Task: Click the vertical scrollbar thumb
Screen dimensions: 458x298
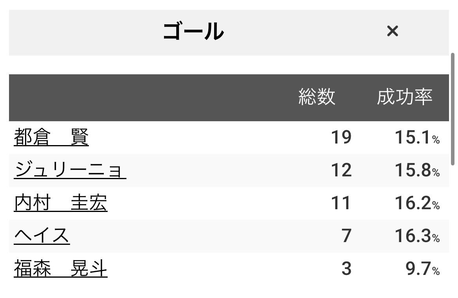Action: coord(453,110)
